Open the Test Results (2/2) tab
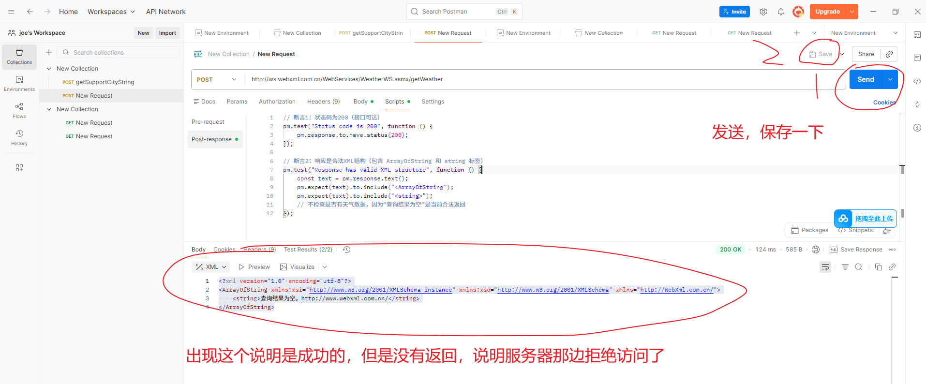Screen dimensions: 926x384 (308, 250)
